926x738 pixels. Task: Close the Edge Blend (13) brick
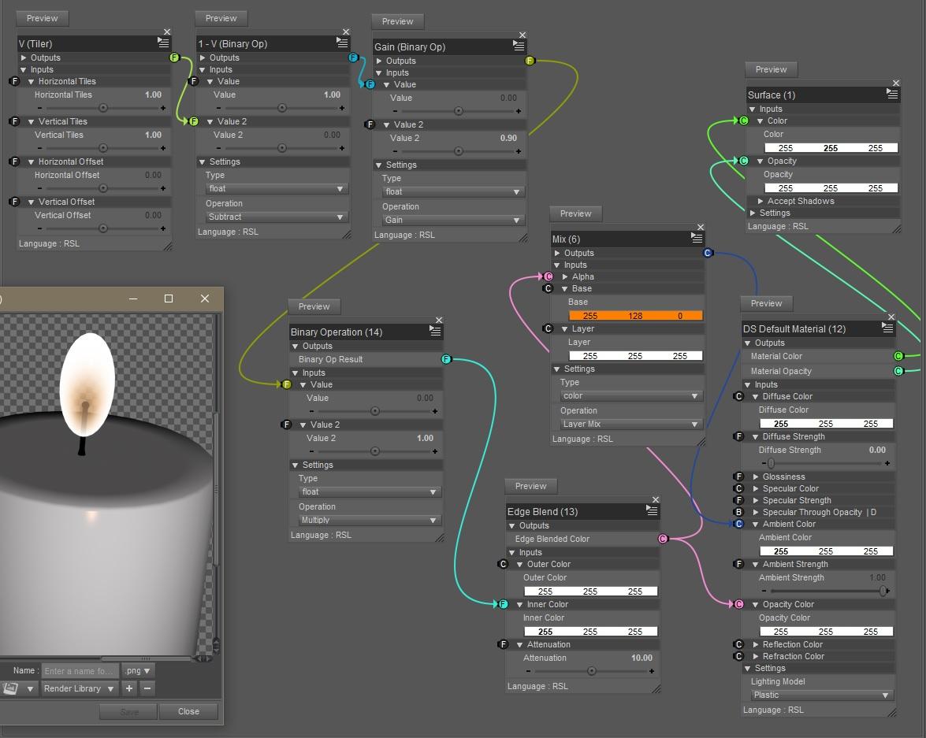(656, 500)
